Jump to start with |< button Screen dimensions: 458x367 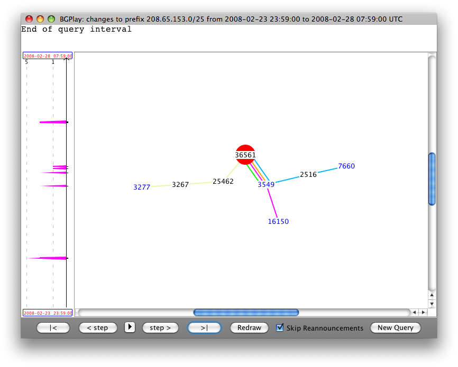click(x=53, y=328)
